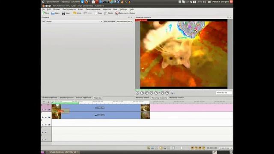Adjust the timeline zoom slider in status bar
This screenshot has height=154, width=274.
pos(182,148)
